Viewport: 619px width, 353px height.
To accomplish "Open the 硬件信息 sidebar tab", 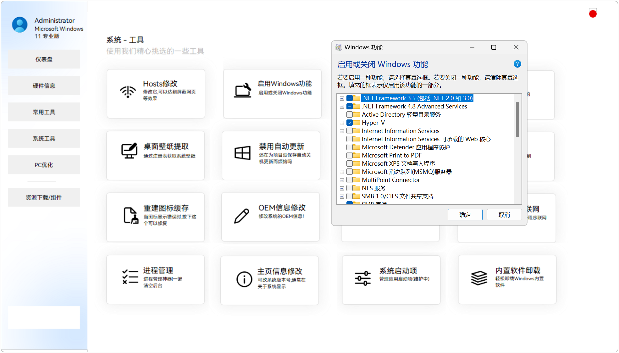I will [44, 85].
